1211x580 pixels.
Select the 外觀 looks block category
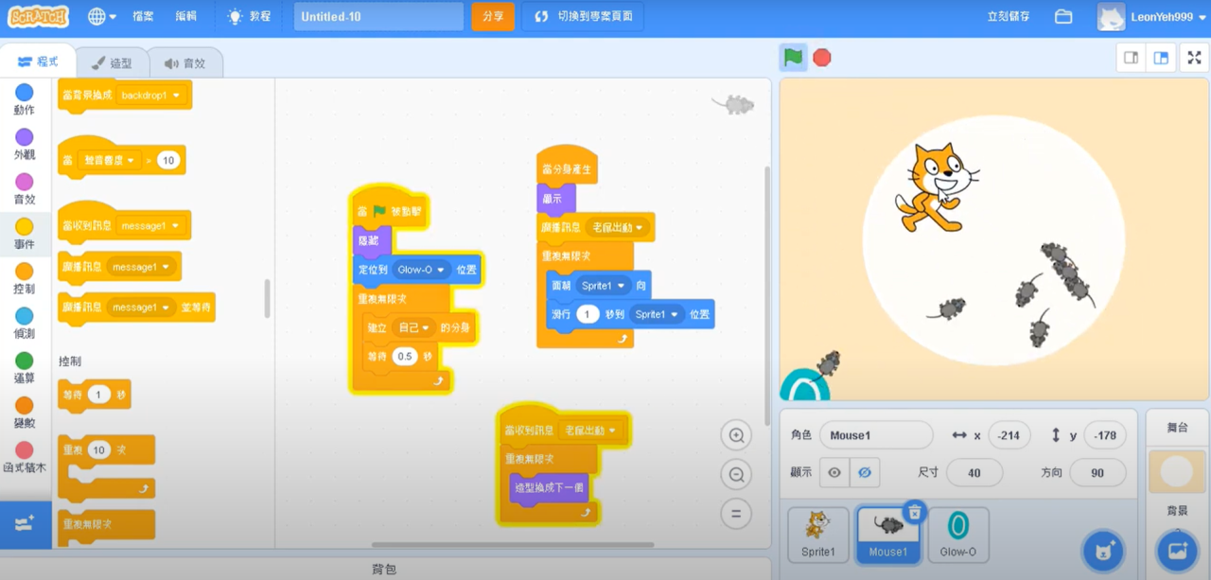pos(25,144)
